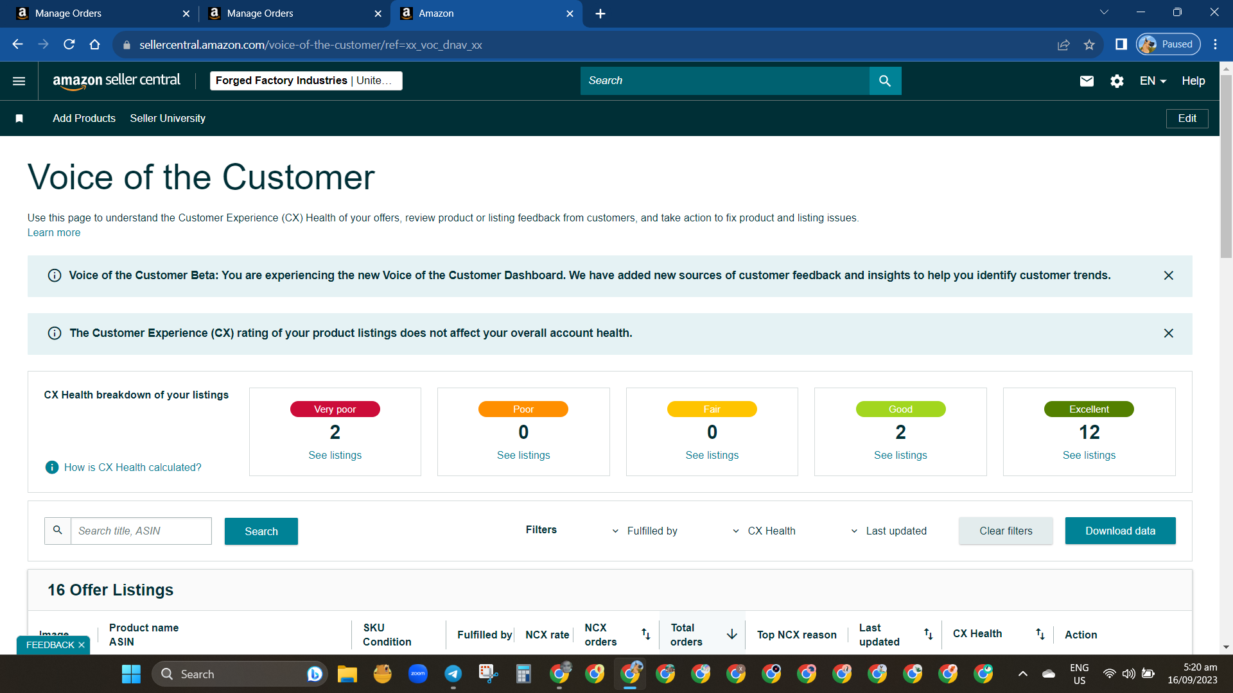The image size is (1233, 693).
Task: Sort by NCX orders column arrows
Action: (x=646, y=634)
